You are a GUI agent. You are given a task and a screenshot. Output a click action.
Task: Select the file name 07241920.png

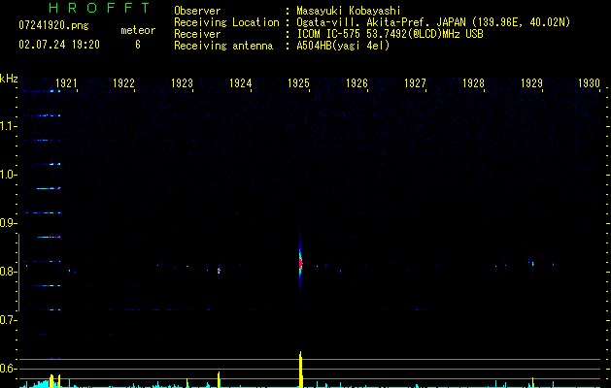point(53,26)
